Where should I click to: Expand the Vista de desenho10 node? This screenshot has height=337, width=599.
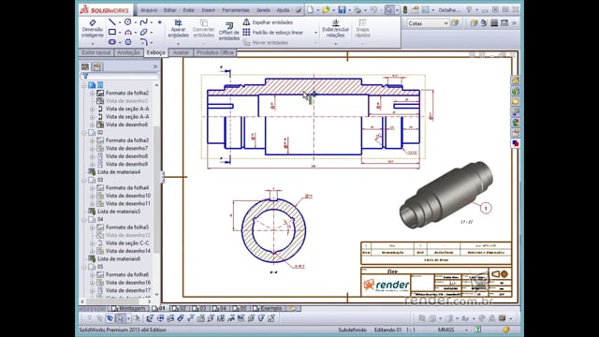[x=92, y=196]
